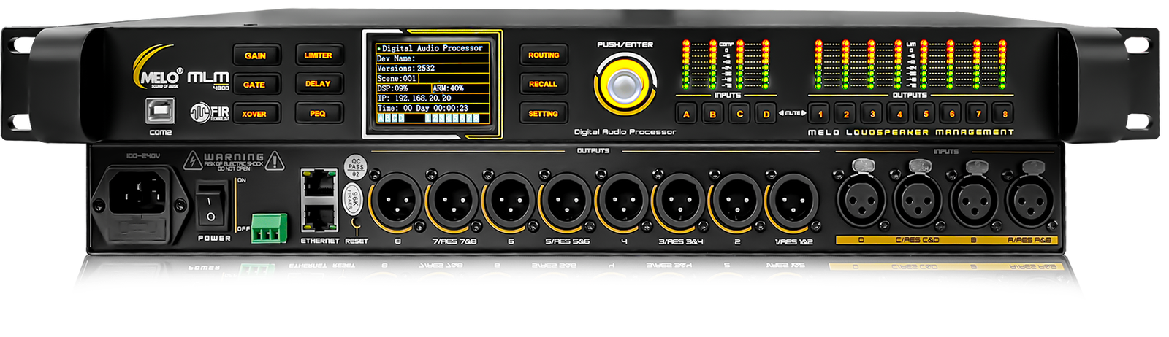Mute output channel 2
This screenshot has height=337, width=1169.
point(846,114)
